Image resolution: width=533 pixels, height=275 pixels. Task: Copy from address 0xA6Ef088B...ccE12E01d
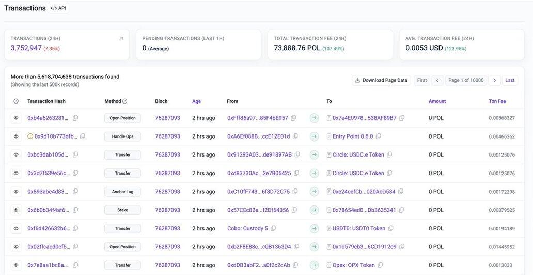[x=295, y=136]
